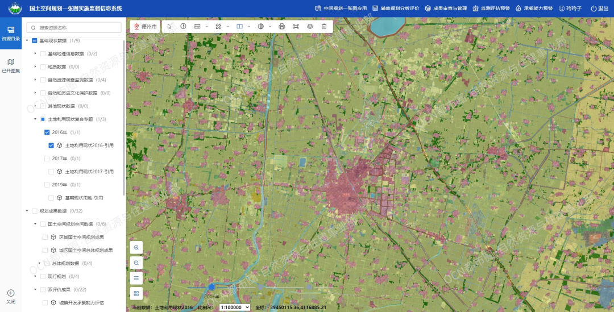Open dropdown arrow beside ruler measurement tool

click(x=206, y=27)
